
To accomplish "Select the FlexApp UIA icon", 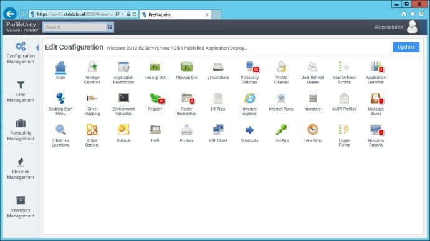I will pos(155,70).
